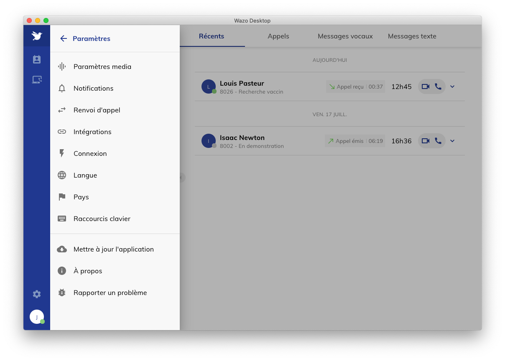505x361 pixels.
Task: Click the phone/computer icon in the sidebar
Action: [37, 79]
